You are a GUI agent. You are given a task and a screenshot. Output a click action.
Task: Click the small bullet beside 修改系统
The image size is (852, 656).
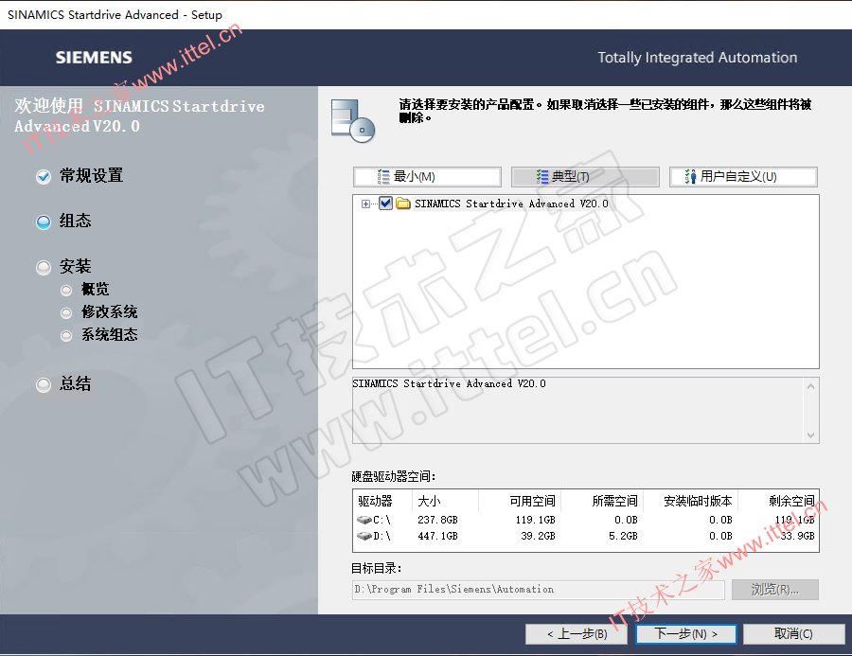point(66,313)
